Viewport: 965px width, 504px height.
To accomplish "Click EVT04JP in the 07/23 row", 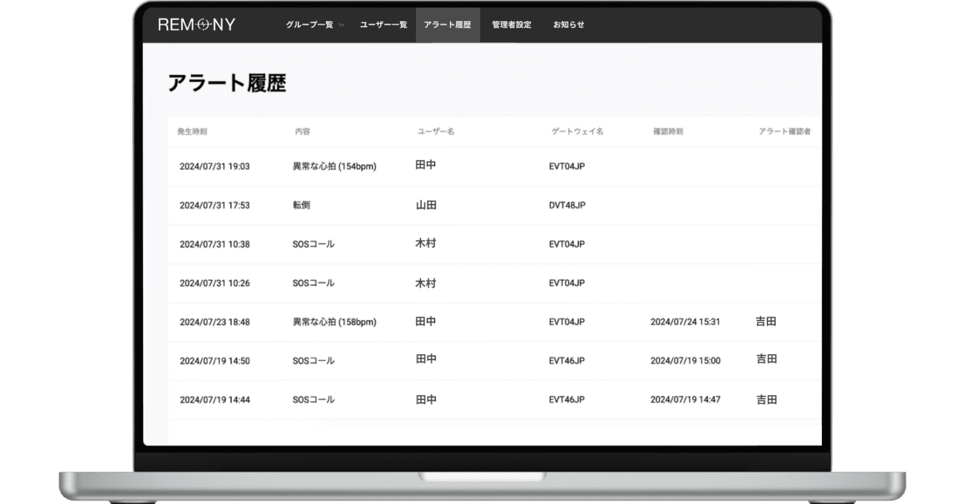I will (x=567, y=322).
